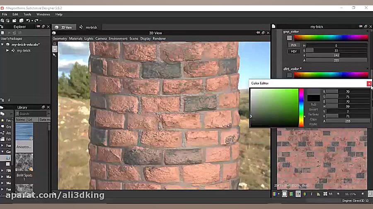This screenshot has height=209, width=373.
Task: Click the redo arrow in main toolbar
Action: [36, 21]
